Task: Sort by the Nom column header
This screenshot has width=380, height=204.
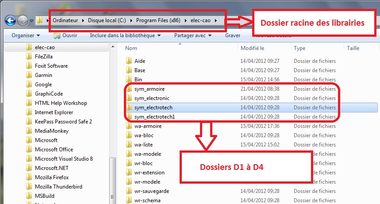Action: (131, 48)
